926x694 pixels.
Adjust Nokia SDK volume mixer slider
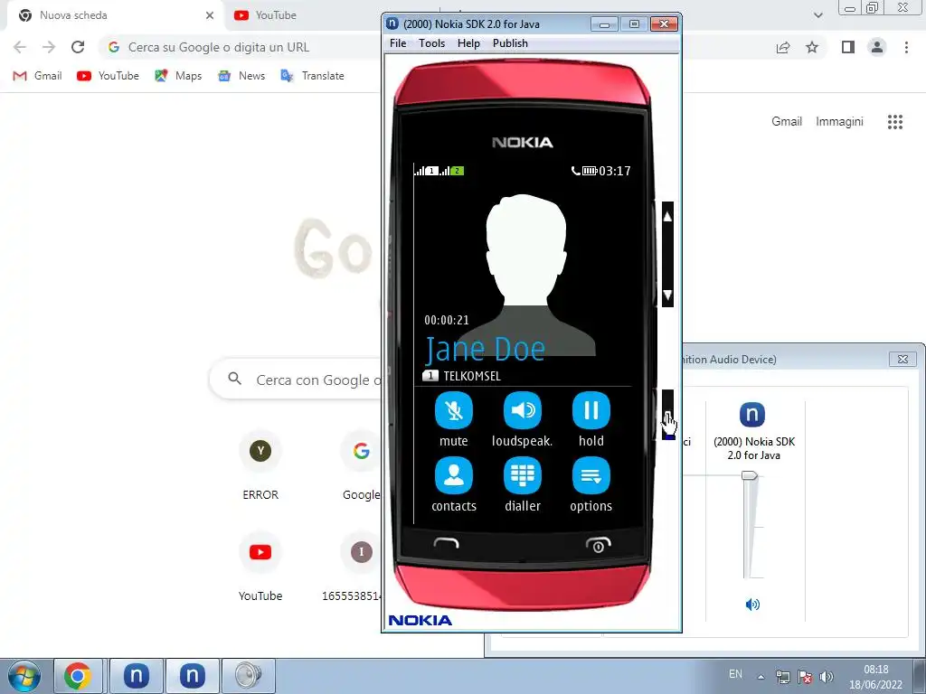tap(750, 475)
